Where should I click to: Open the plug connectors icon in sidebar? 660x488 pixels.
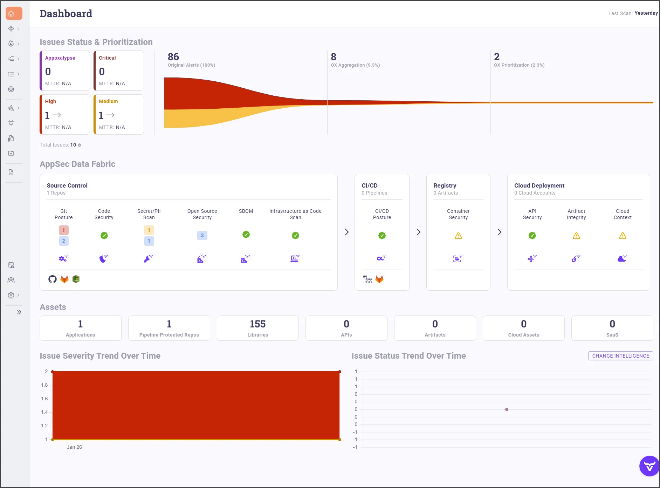[x=11, y=123]
